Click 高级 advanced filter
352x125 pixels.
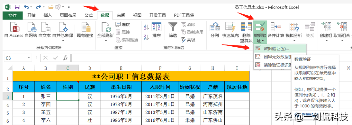pos(188,40)
